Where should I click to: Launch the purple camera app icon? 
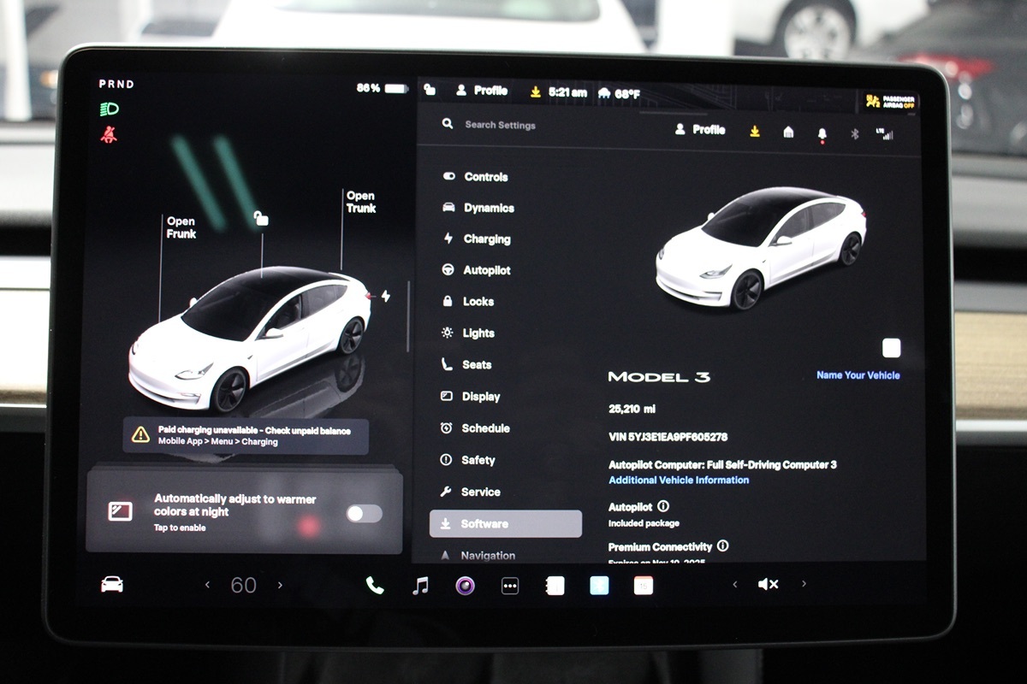coord(465,585)
